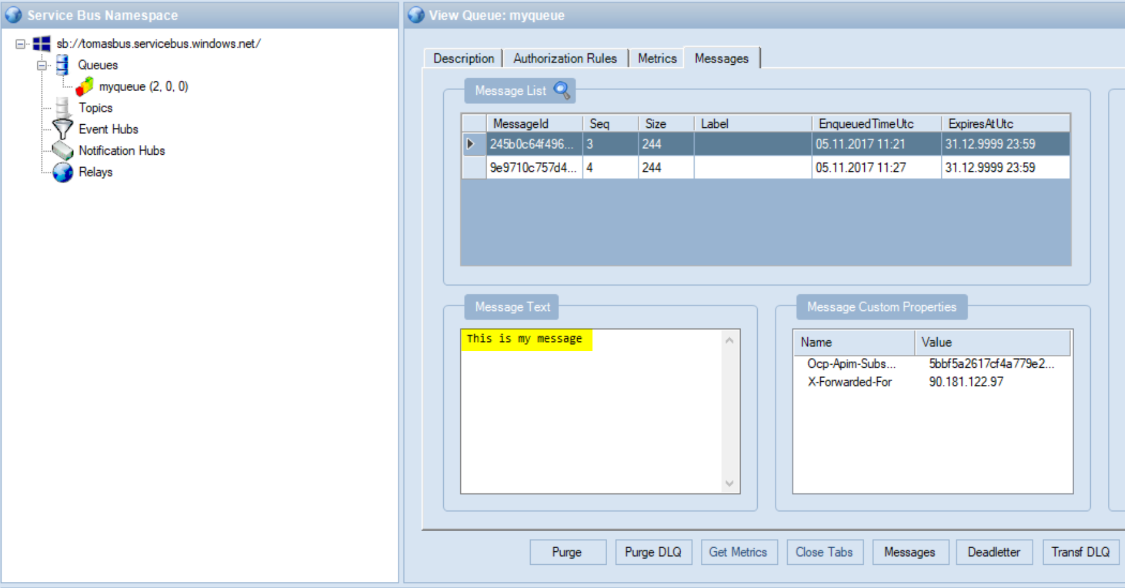Click the Get Metrics button
Image resolution: width=1125 pixels, height=588 pixels.
[x=738, y=552]
